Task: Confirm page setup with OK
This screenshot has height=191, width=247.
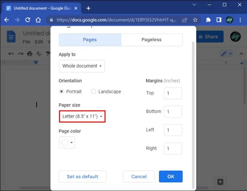Action: click(x=171, y=176)
